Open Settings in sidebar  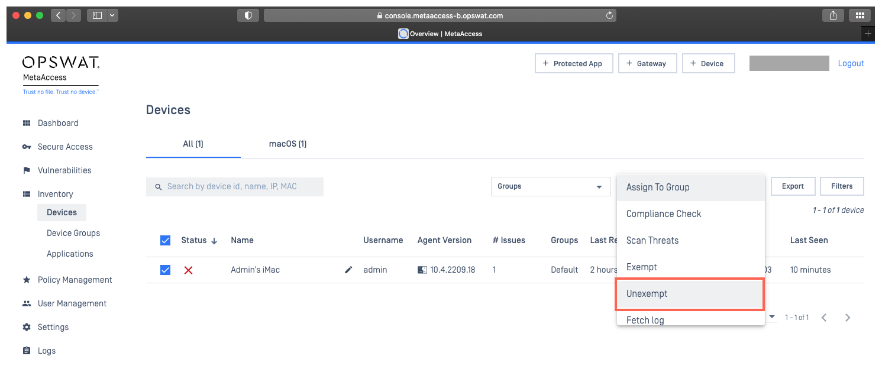pyautogui.click(x=53, y=327)
